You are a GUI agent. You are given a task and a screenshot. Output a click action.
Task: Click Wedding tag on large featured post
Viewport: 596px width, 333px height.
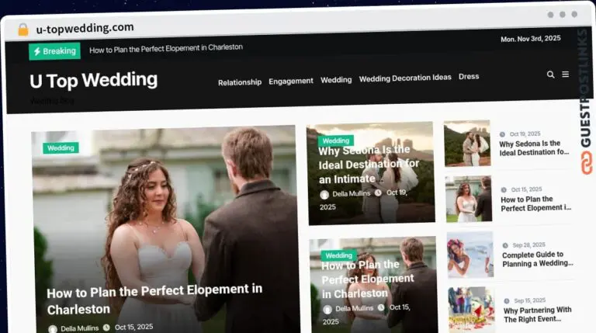61,148
